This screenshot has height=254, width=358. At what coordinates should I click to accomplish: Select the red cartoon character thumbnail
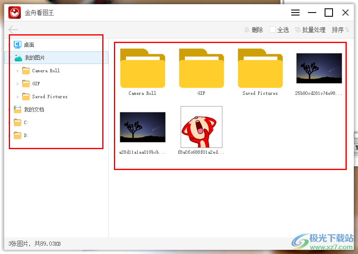tap(202, 127)
